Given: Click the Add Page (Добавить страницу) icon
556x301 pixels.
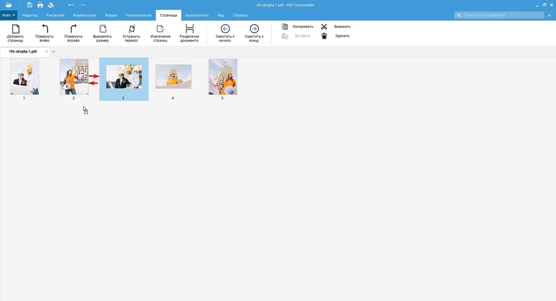Looking at the screenshot, I should point(15,30).
